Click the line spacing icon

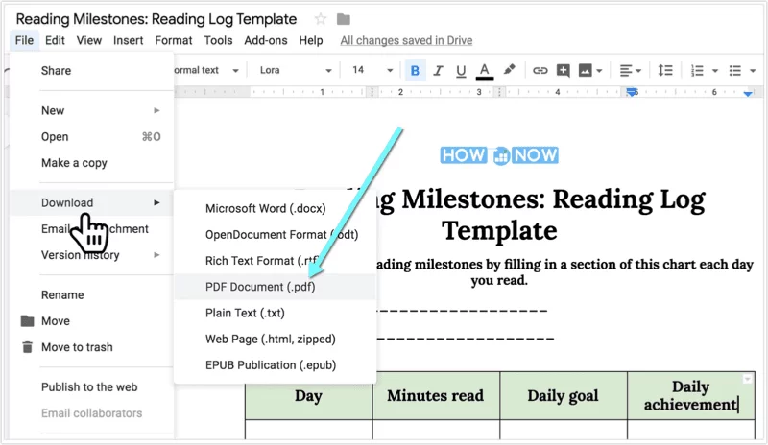pos(664,71)
